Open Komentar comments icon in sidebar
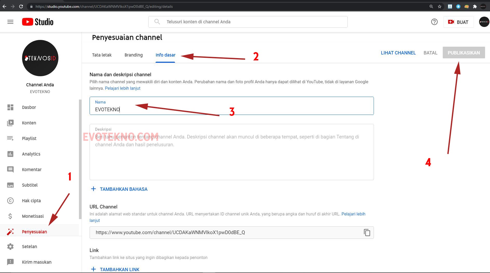This screenshot has width=490, height=273. (x=10, y=170)
